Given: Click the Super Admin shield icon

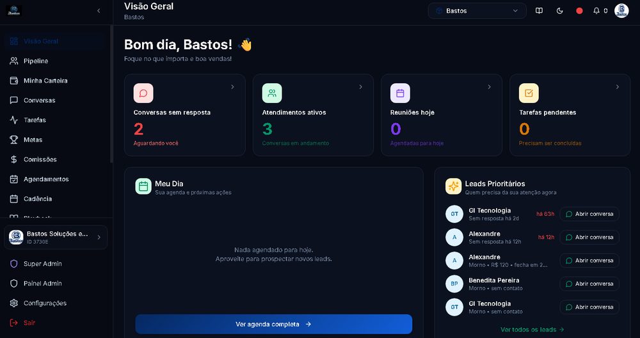Looking at the screenshot, I should [14, 264].
